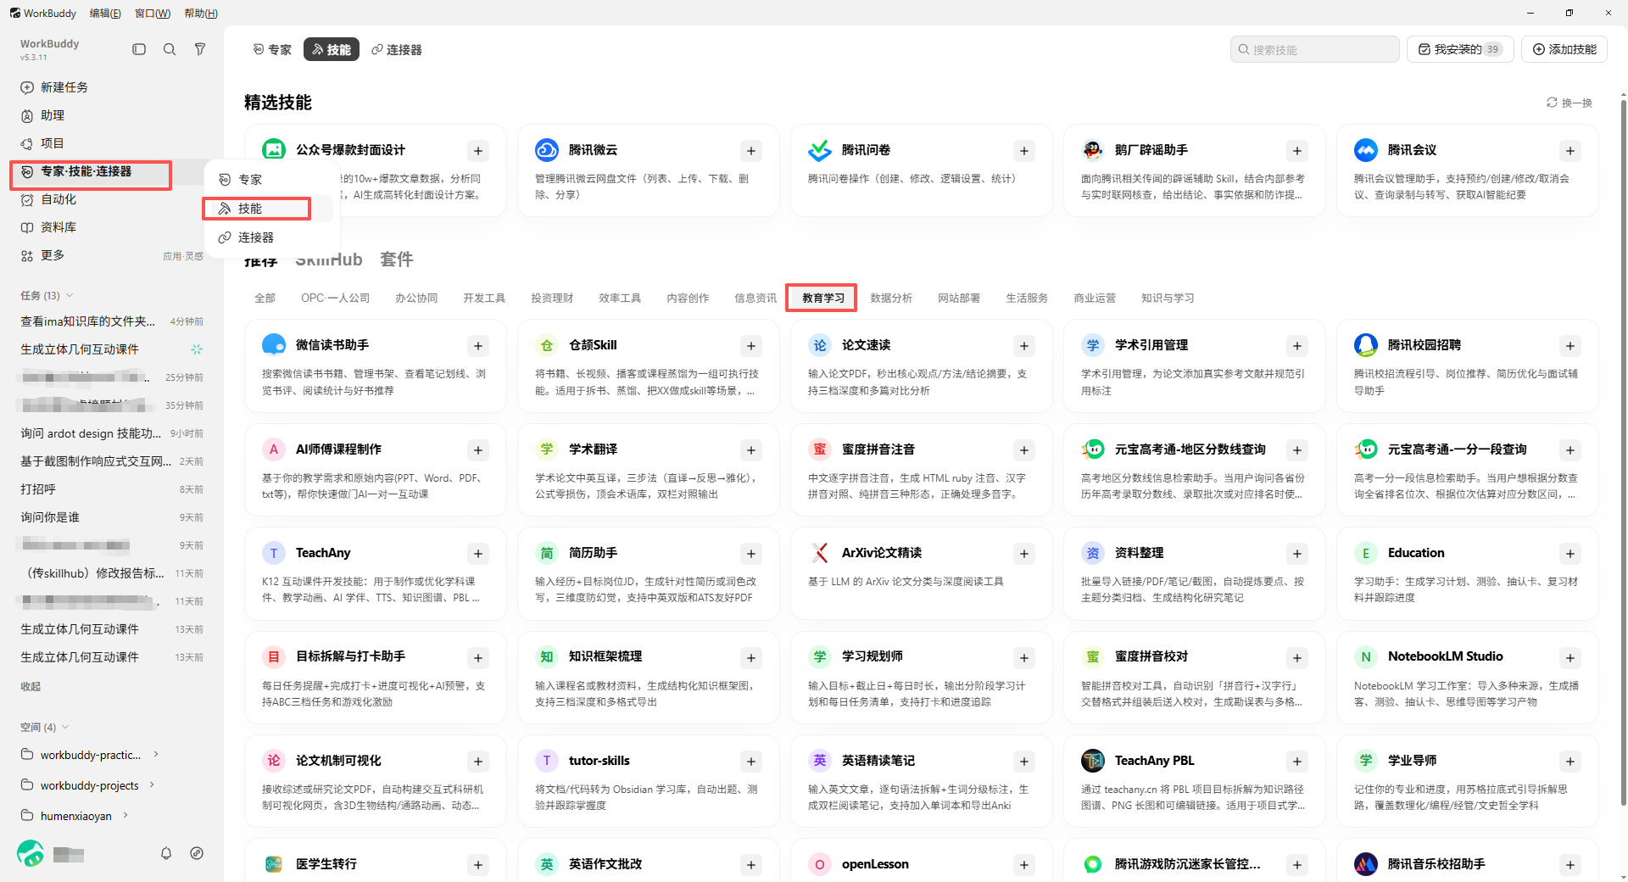The height and width of the screenshot is (882, 1628).
Task: Open the notification bell icon
Action: (166, 853)
